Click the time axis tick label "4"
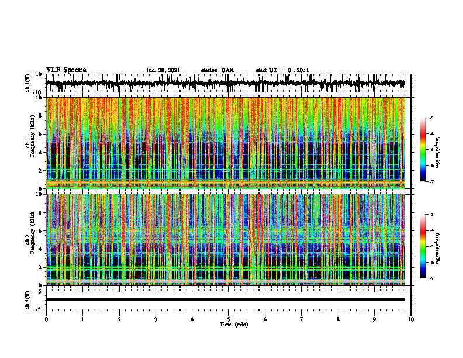This screenshot has height=358, width=463. coord(192,319)
